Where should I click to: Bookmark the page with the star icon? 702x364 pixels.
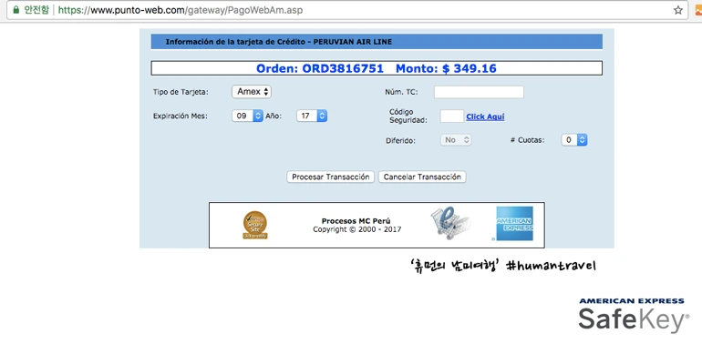tap(677, 10)
